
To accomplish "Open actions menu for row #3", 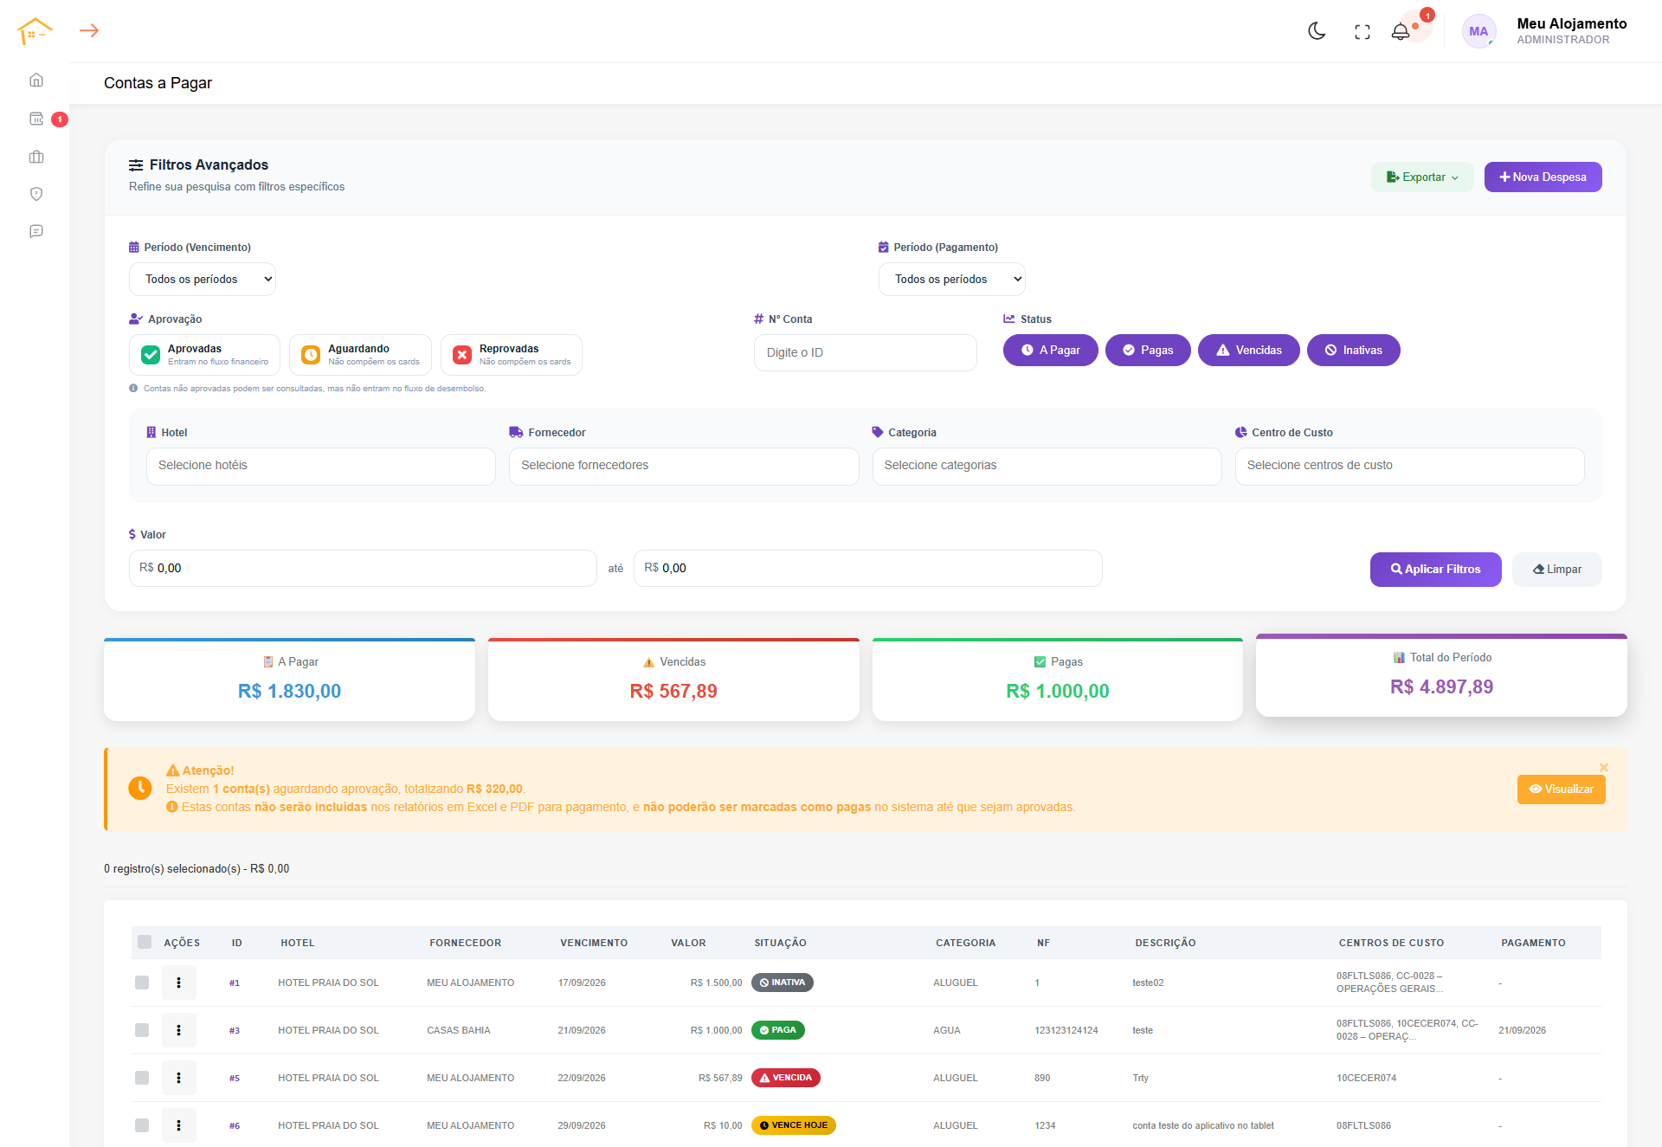I will point(179,1030).
